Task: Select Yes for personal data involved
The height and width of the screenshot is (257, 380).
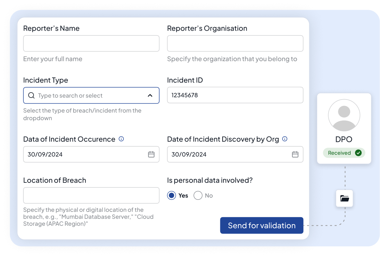Action: pos(171,196)
